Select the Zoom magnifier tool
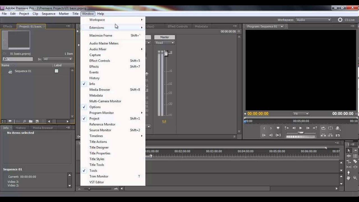359x202 pixels. point(355,178)
